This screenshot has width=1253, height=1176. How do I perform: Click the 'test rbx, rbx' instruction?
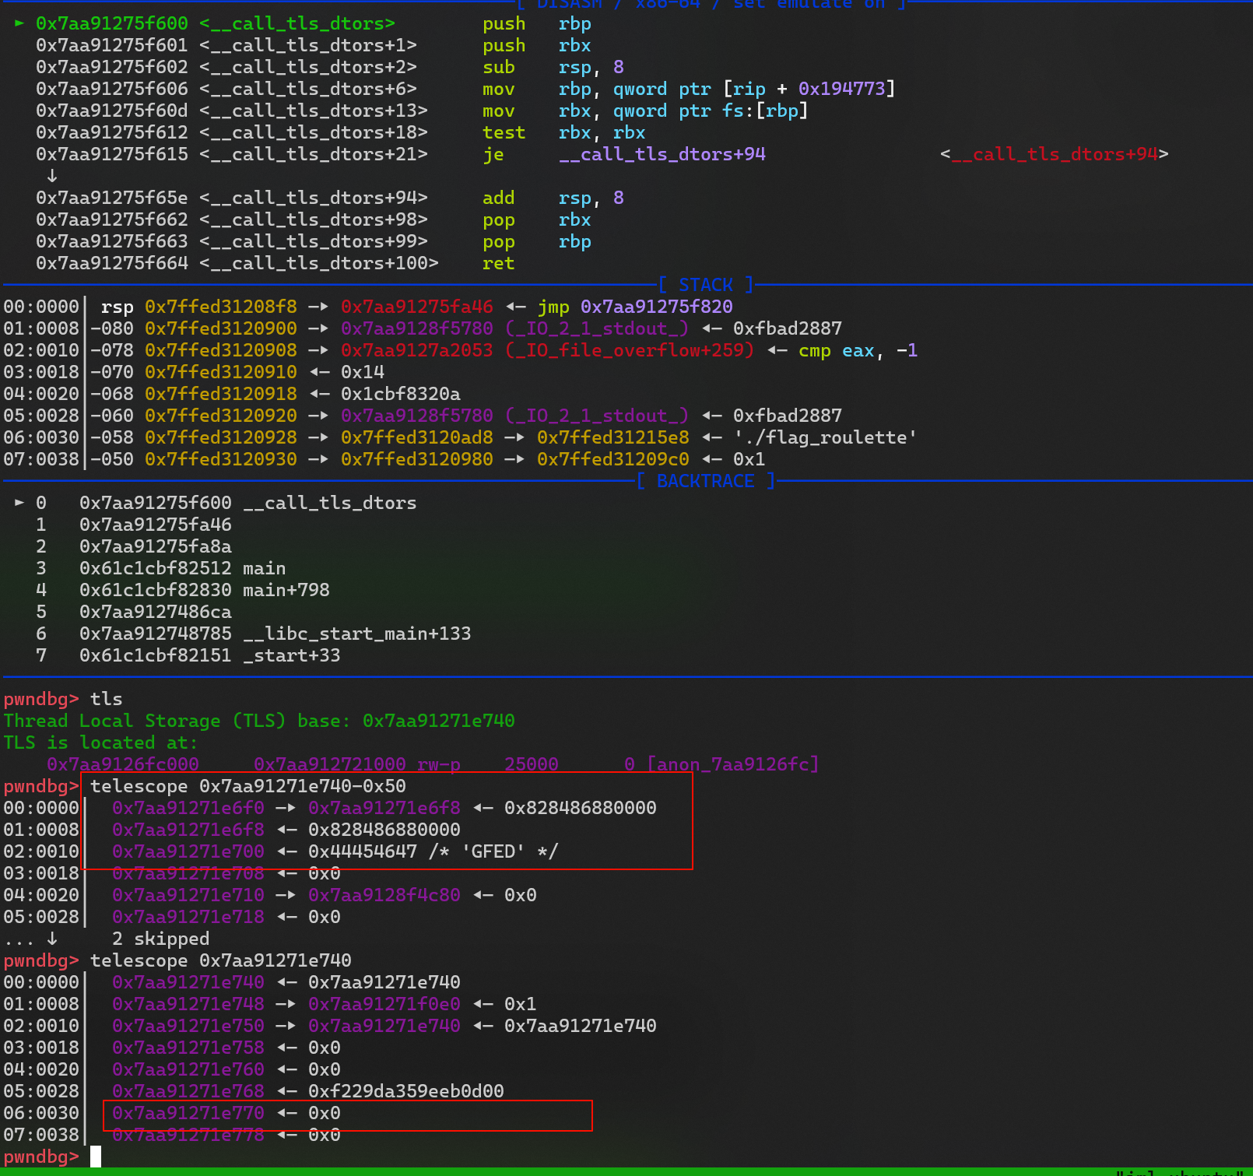(x=563, y=133)
